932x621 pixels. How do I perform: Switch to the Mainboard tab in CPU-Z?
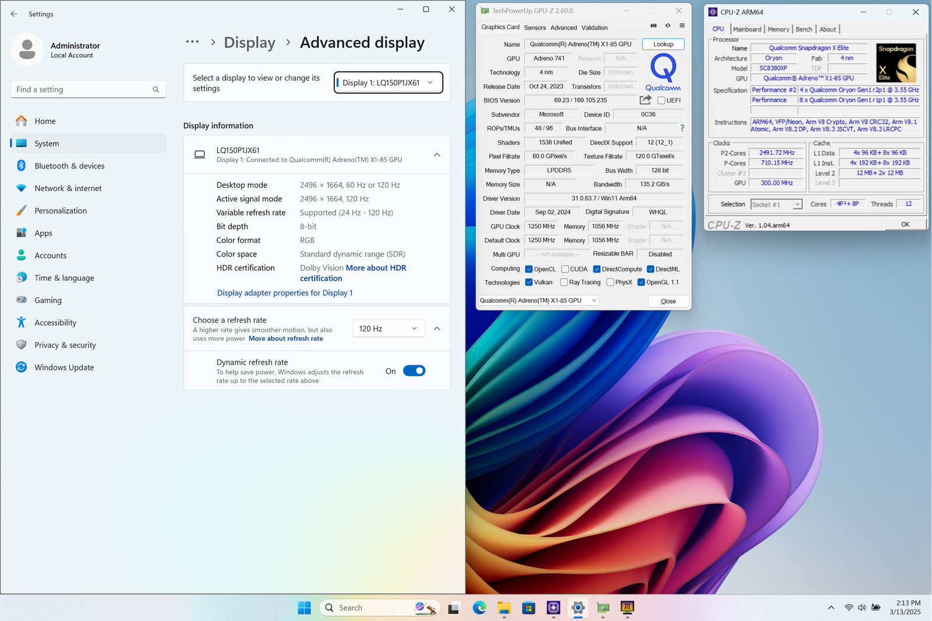tap(747, 29)
